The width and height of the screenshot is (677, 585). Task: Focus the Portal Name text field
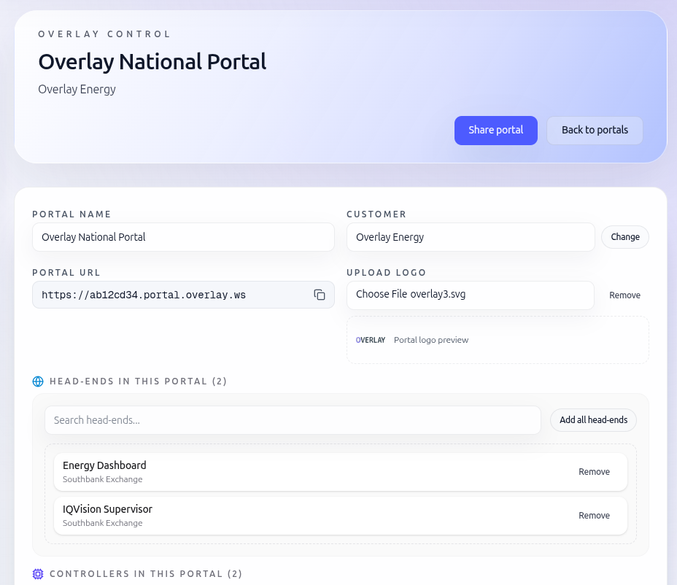(183, 237)
